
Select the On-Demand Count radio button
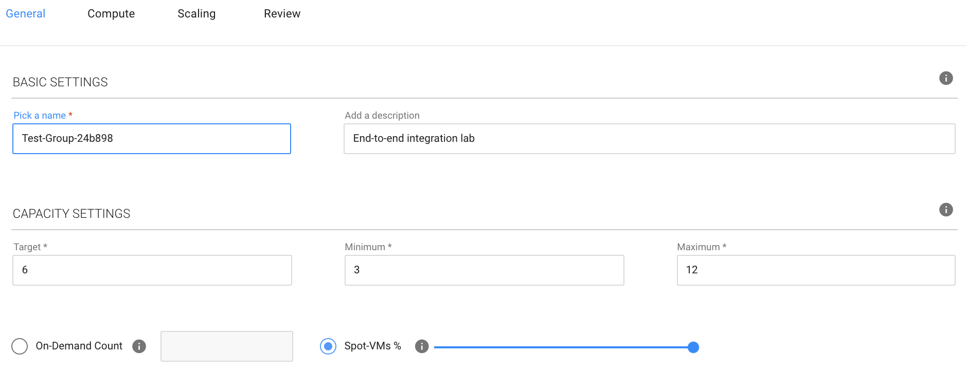20,346
